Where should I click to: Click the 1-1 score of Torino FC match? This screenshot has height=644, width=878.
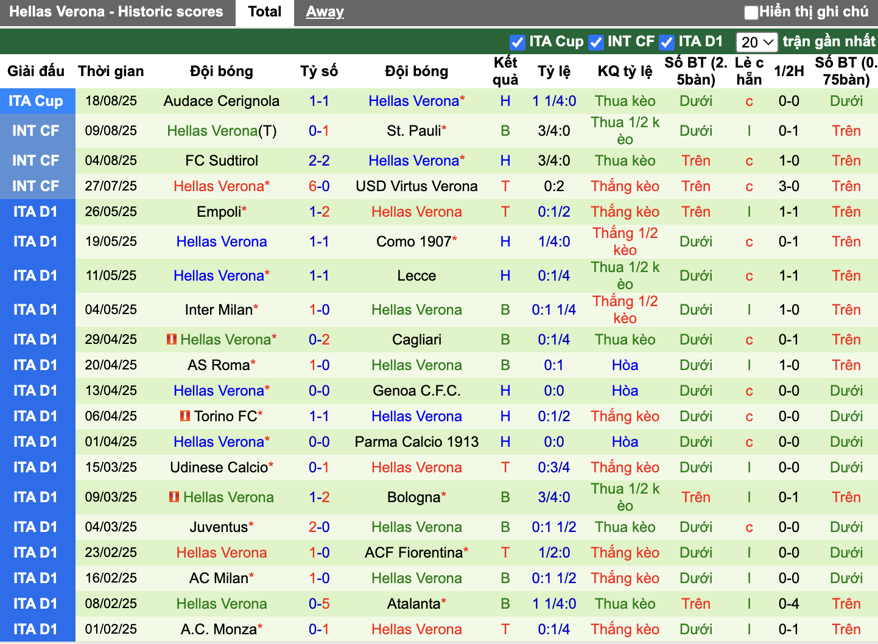(x=319, y=416)
